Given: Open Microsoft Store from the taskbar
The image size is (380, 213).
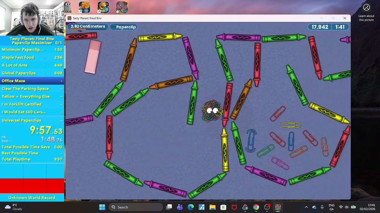Looking at the screenshot, I should (223, 207).
